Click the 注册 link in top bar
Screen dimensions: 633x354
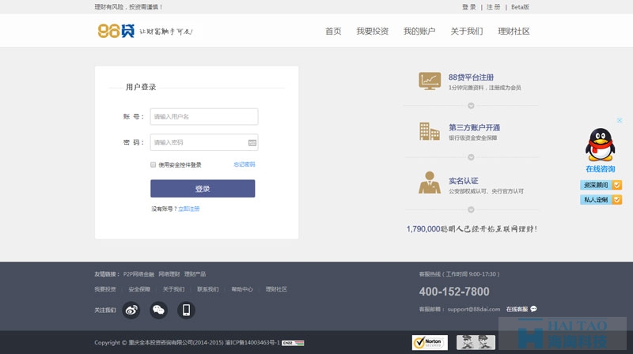[493, 7]
